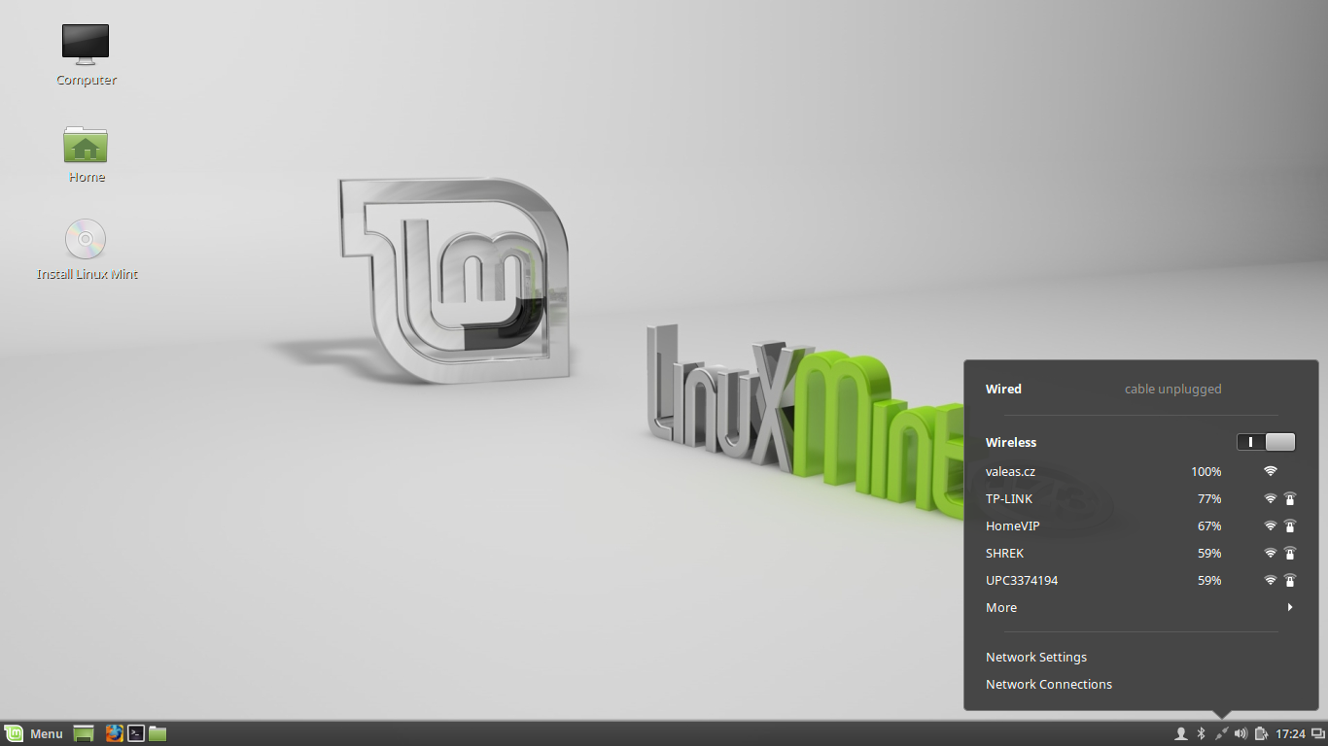The width and height of the screenshot is (1328, 746).
Task: Connect to the UPC3374194 network
Action: 1140,580
